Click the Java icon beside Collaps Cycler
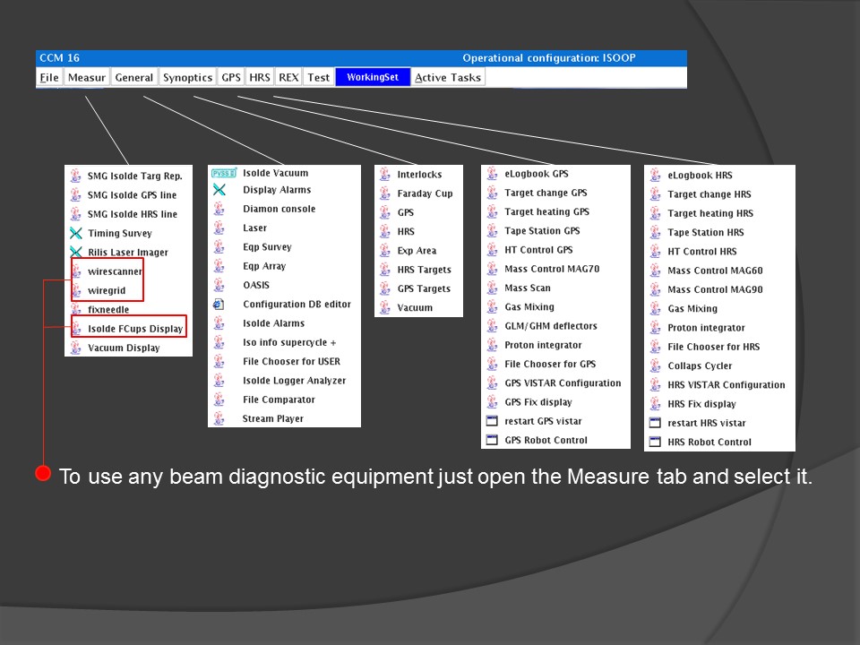The height and width of the screenshot is (645, 860). (x=655, y=365)
